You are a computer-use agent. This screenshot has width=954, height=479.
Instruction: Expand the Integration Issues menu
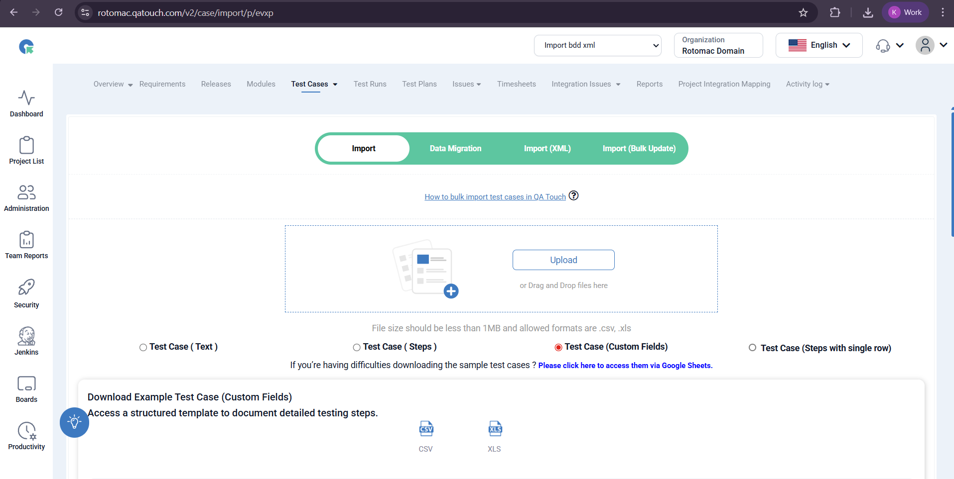coord(586,84)
